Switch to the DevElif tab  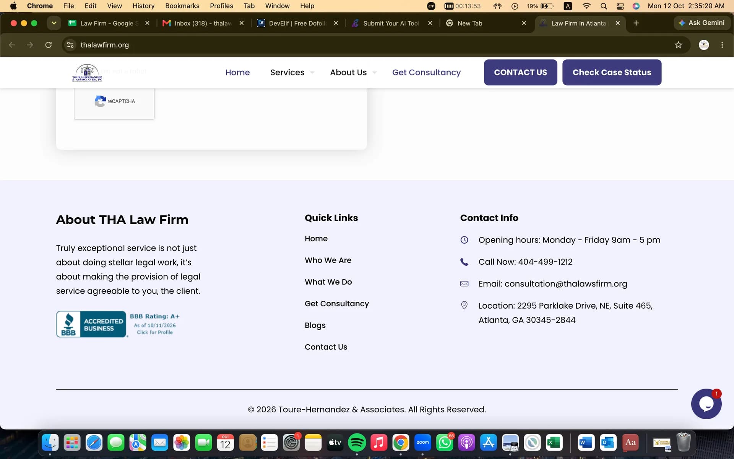click(x=297, y=23)
